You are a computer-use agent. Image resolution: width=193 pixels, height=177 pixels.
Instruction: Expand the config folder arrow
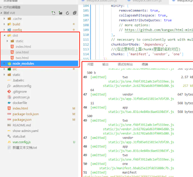(4, 30)
